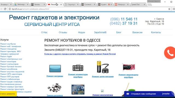Open the Замена разъемов link

pyautogui.click(x=55, y=95)
